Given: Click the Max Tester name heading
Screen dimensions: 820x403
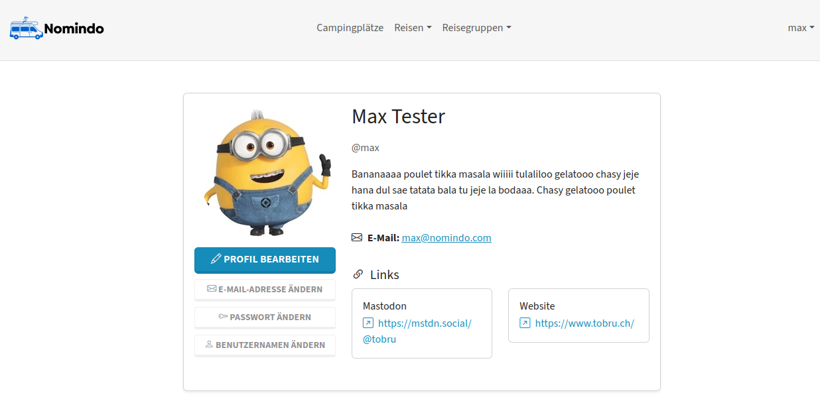Looking at the screenshot, I should pyautogui.click(x=398, y=117).
